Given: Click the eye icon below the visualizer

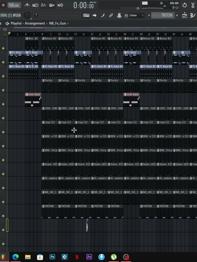Looking at the screenshot, I should coord(138,8).
